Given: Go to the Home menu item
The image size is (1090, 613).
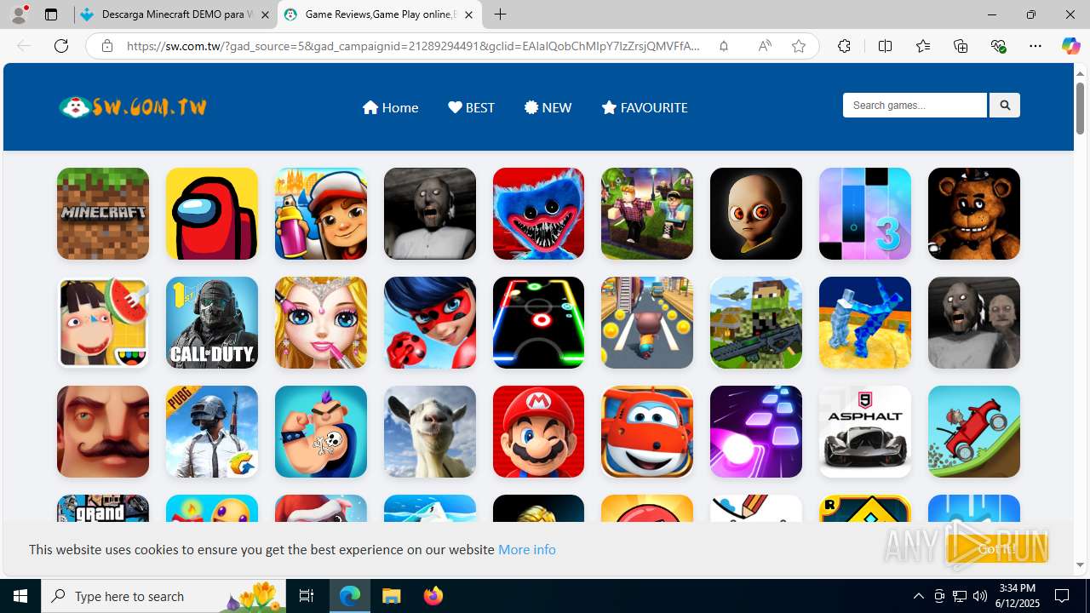Looking at the screenshot, I should pos(390,107).
